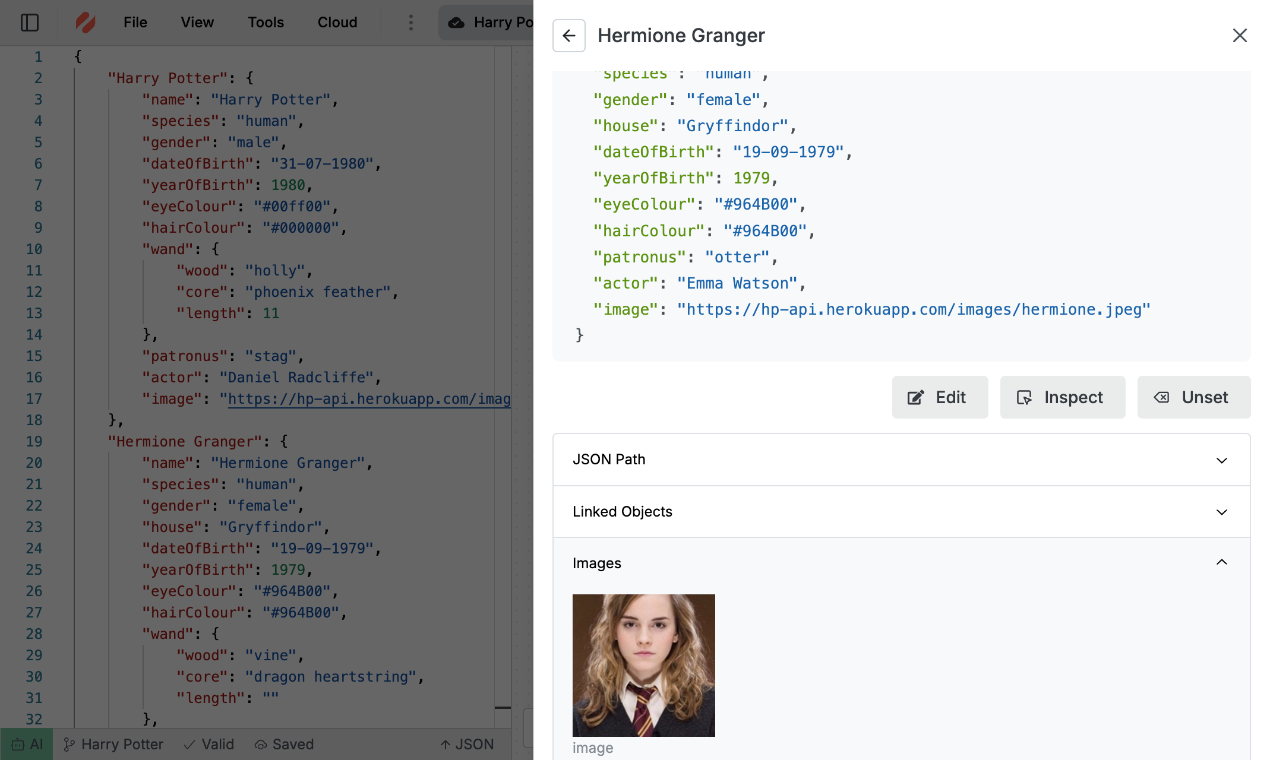This screenshot has height=760, width=1270.
Task: Click the hermione.jpeg URL in the panel
Action: pyautogui.click(x=914, y=309)
